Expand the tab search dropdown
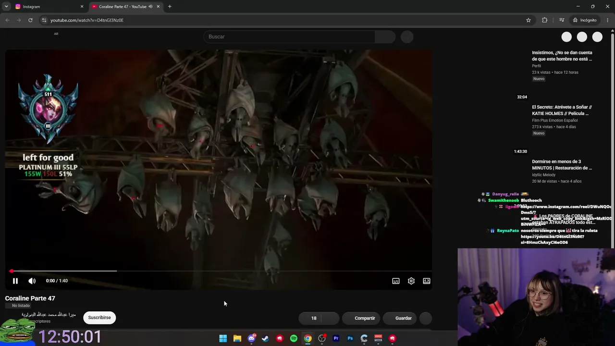This screenshot has height=346, width=615. [x=6, y=7]
